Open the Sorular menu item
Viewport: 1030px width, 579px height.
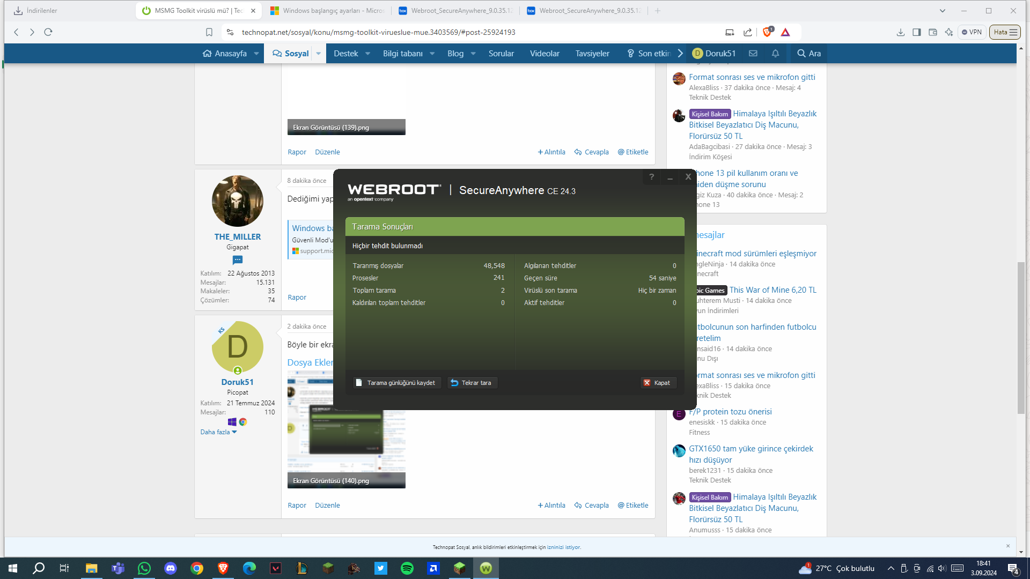tap(501, 54)
